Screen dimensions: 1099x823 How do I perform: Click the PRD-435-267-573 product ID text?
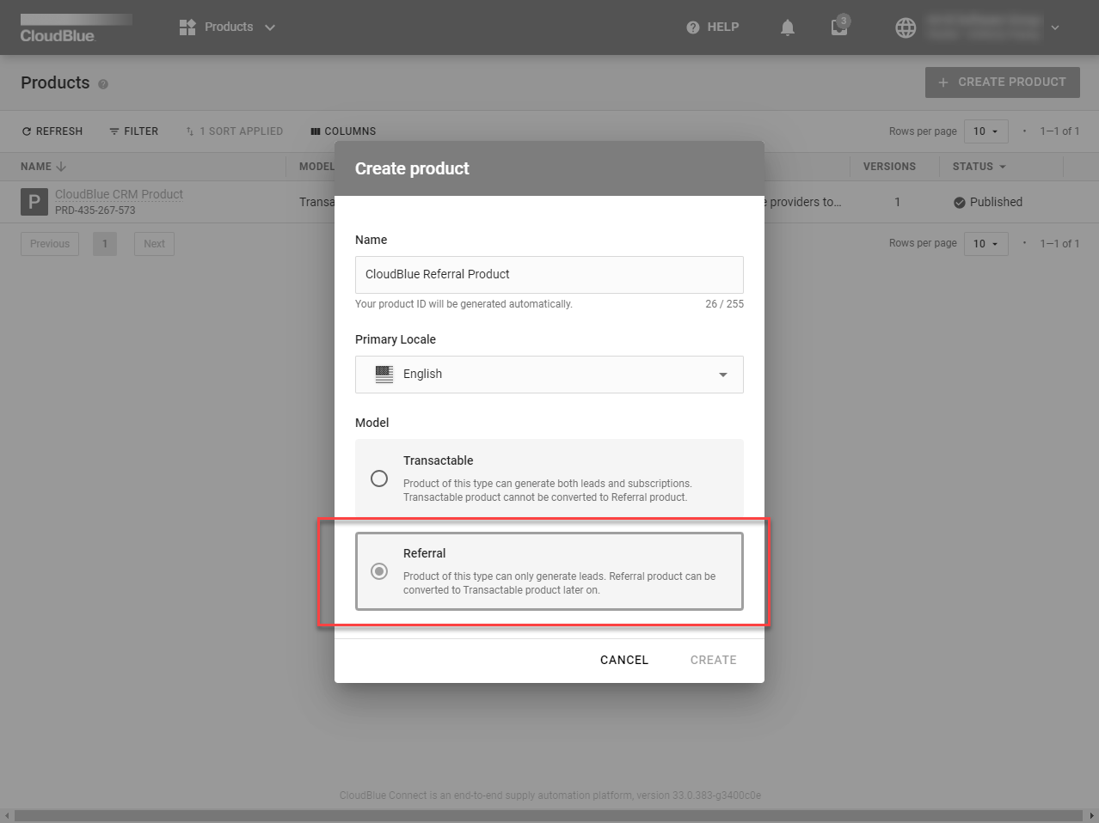pyautogui.click(x=95, y=210)
